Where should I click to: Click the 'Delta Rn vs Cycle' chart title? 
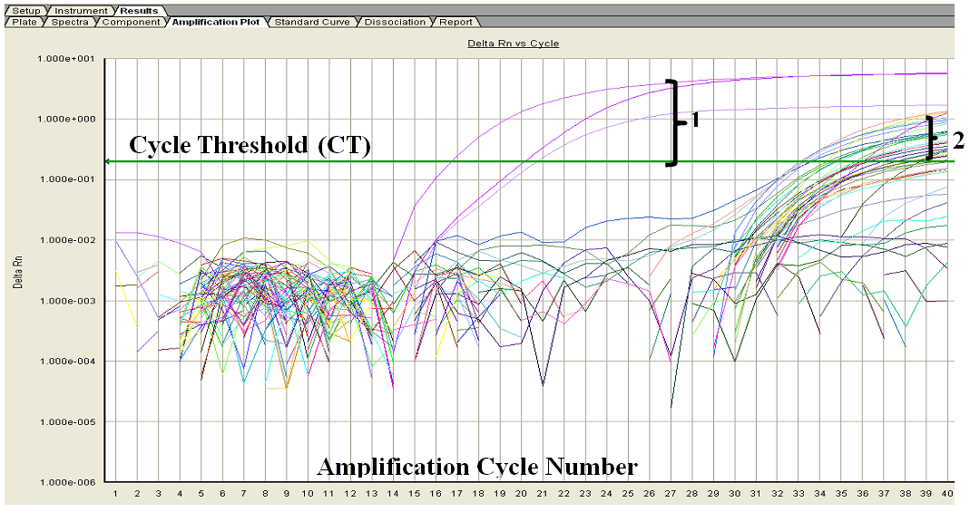513,43
